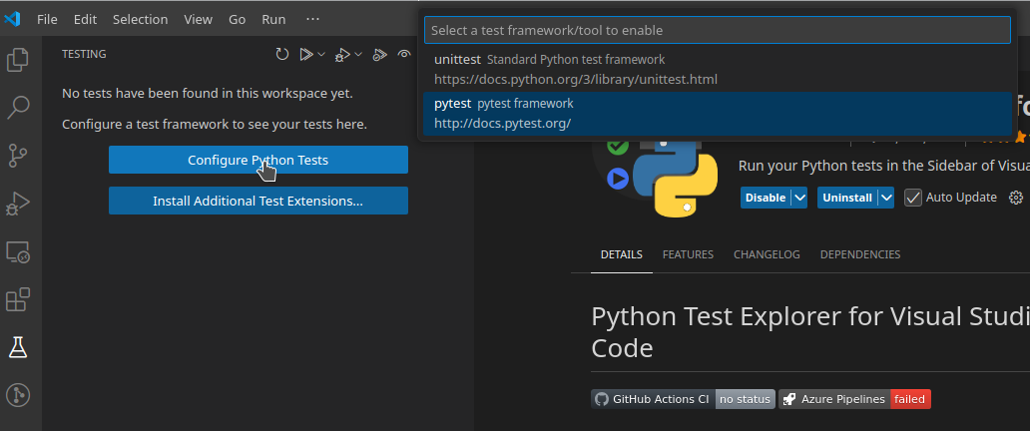The width and height of the screenshot is (1030, 431).
Task: Open the Source Control view icon
Action: point(18,156)
